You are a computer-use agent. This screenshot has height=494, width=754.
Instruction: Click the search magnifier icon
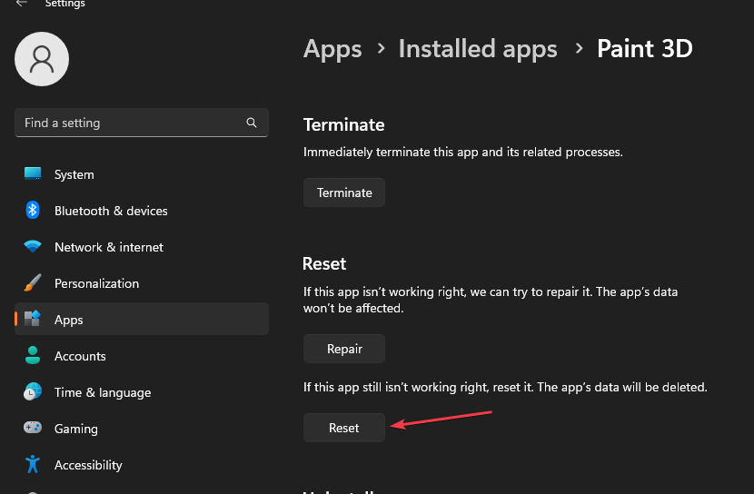(252, 123)
